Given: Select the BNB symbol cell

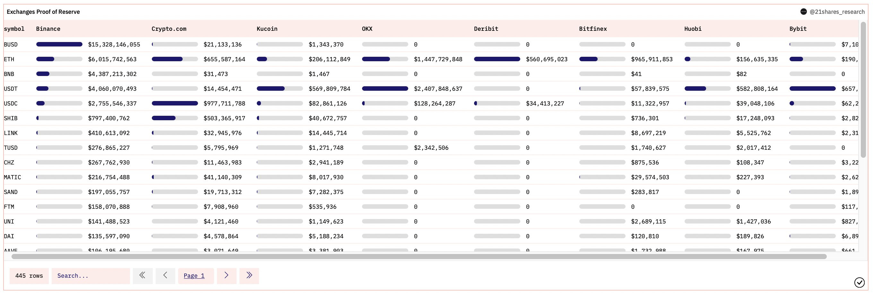Looking at the screenshot, I should (x=9, y=74).
